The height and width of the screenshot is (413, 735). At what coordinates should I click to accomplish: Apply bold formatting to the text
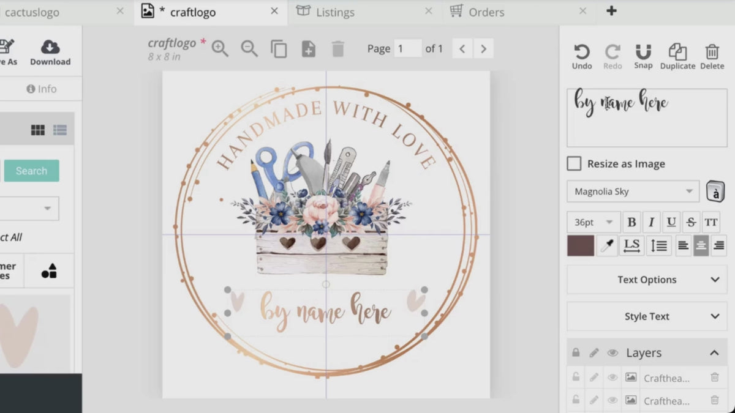[631, 221]
